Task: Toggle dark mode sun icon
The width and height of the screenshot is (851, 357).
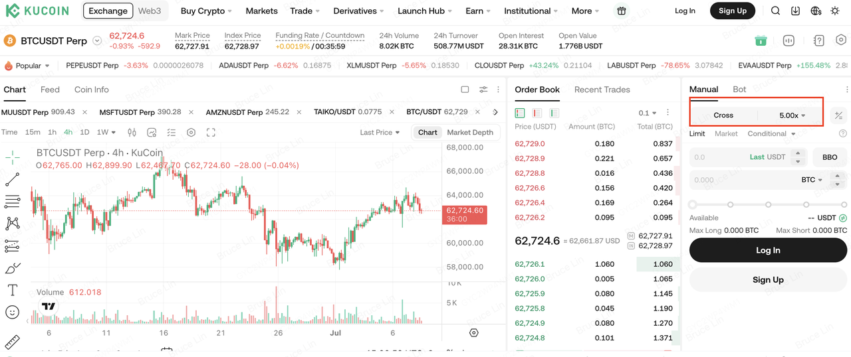Action: click(x=835, y=11)
